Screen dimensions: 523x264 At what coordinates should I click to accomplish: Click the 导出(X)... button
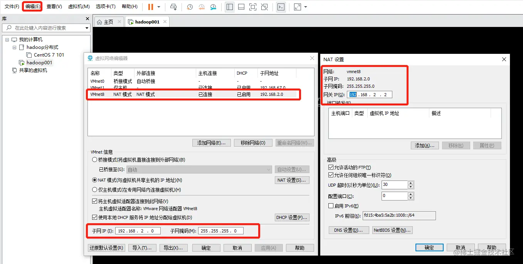pos(173,248)
